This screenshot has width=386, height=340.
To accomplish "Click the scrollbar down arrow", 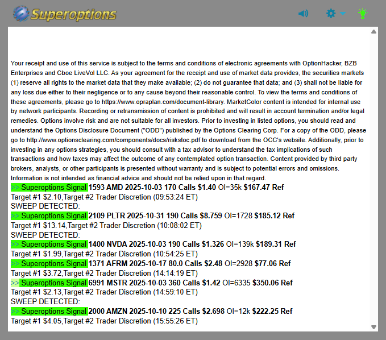I will coord(373,326).
